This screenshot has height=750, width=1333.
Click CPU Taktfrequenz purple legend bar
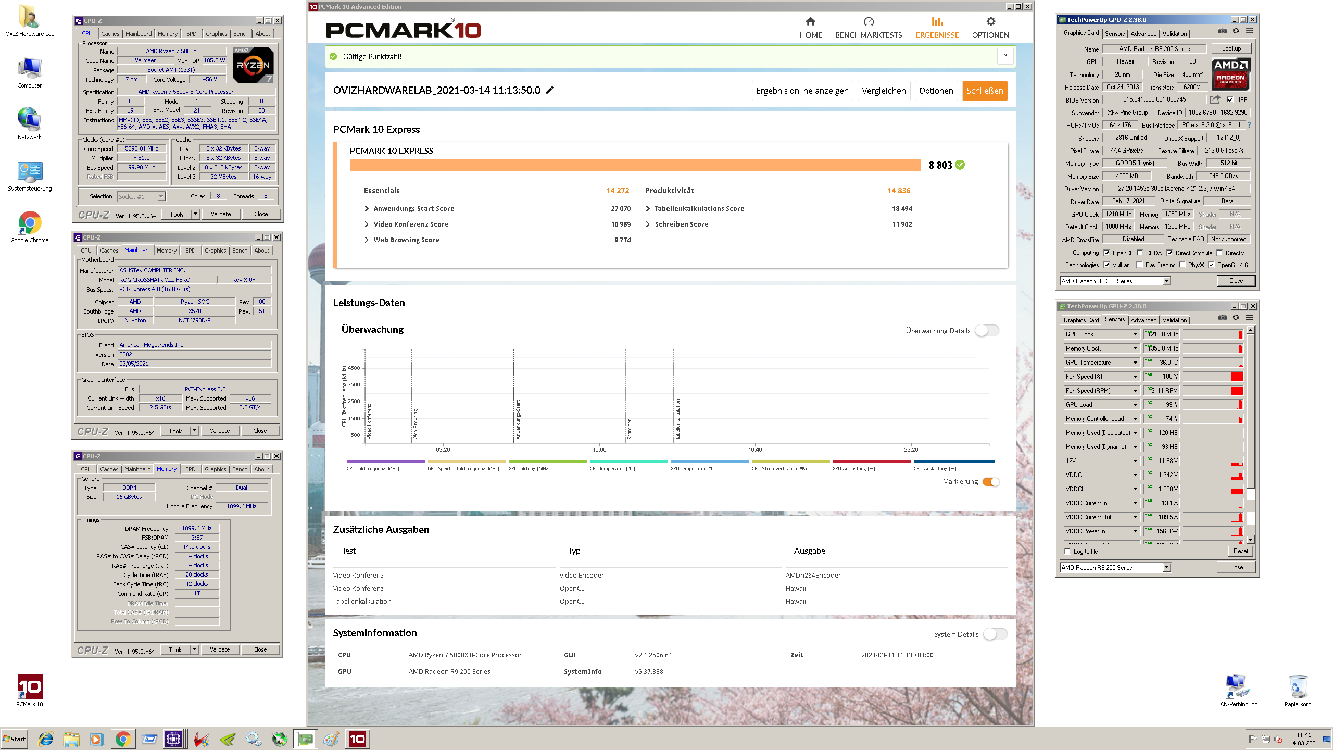(386, 461)
